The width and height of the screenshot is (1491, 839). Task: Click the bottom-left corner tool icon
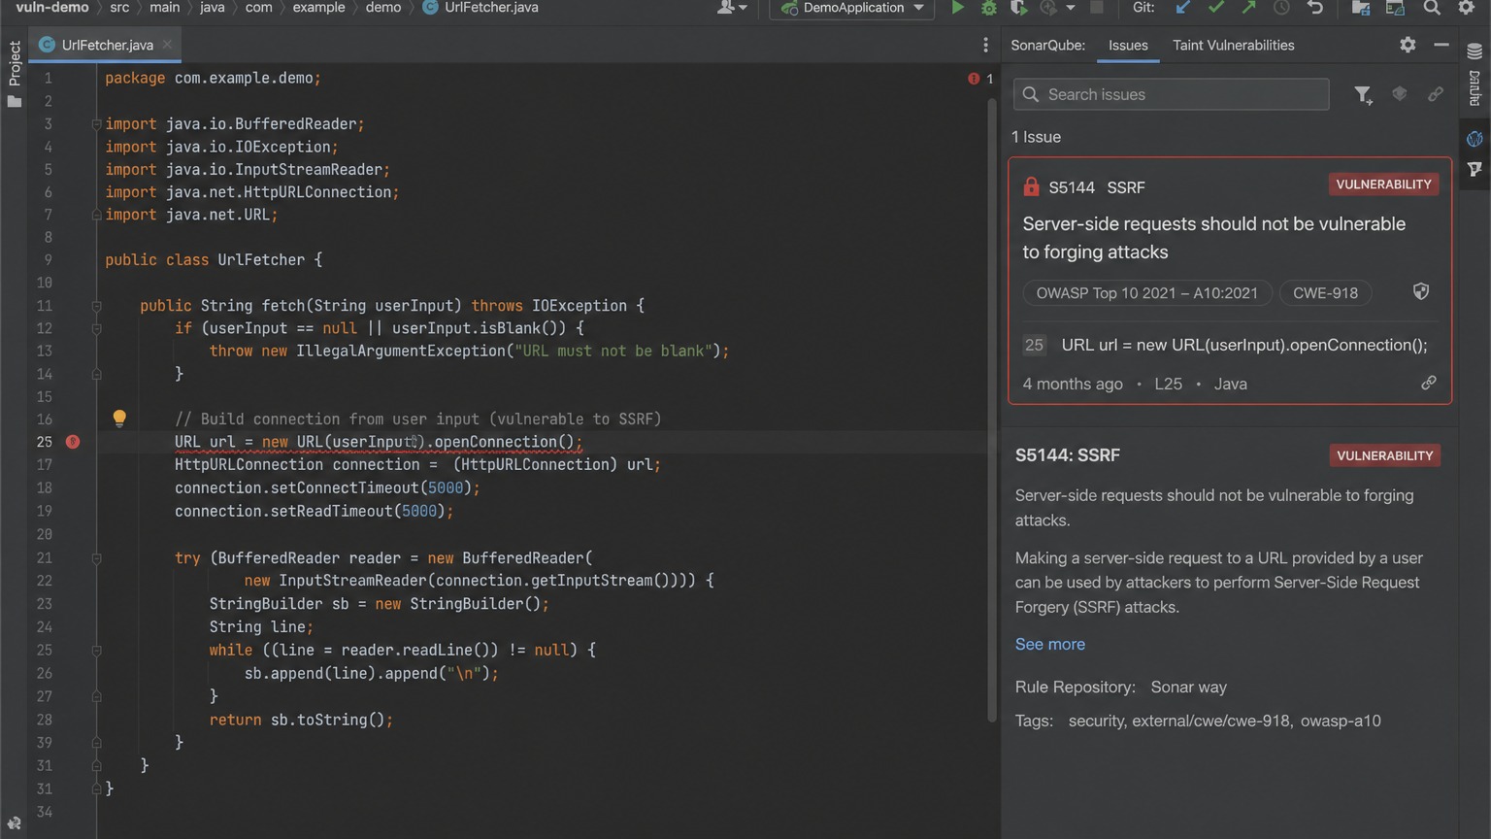pyautogui.click(x=14, y=823)
